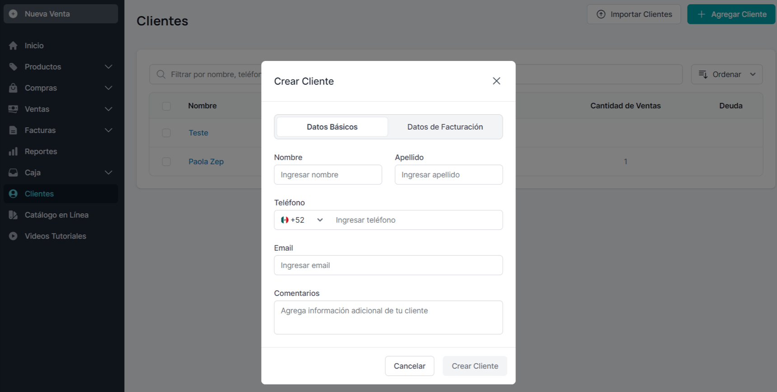Check the box for the Teste row
This screenshot has height=392, width=777.
coord(166,133)
